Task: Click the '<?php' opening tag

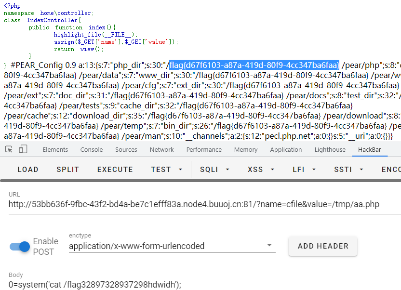Action: click(12, 6)
